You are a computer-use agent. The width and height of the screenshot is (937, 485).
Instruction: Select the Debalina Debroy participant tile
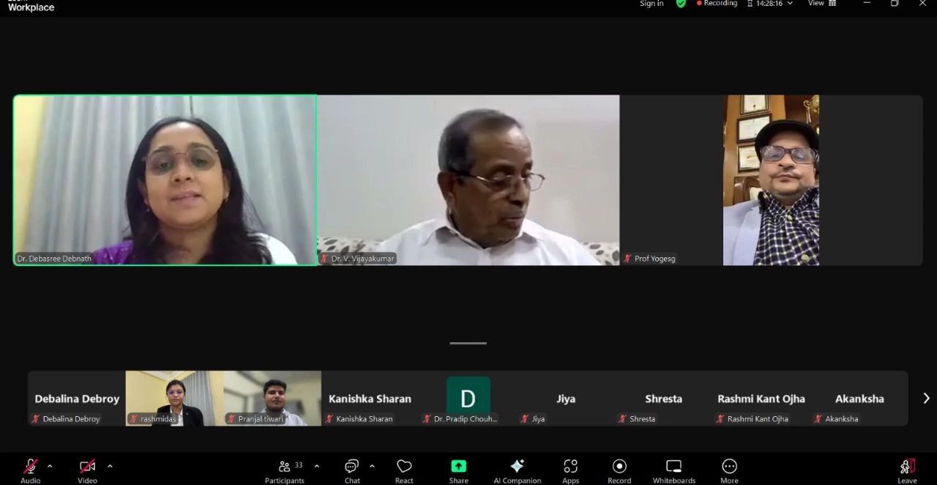[x=77, y=398]
